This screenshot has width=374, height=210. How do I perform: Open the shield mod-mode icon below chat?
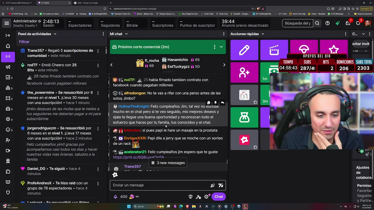[x=191, y=197]
